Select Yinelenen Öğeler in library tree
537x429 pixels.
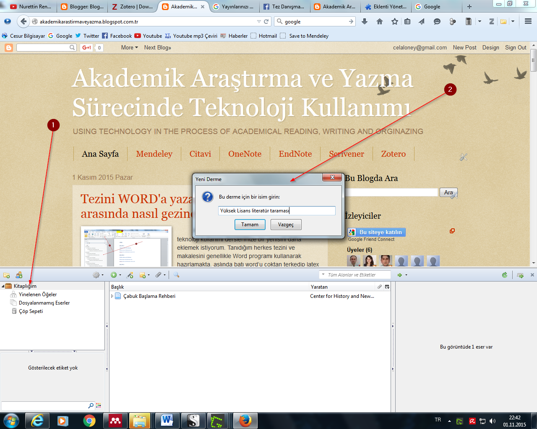[x=38, y=295]
